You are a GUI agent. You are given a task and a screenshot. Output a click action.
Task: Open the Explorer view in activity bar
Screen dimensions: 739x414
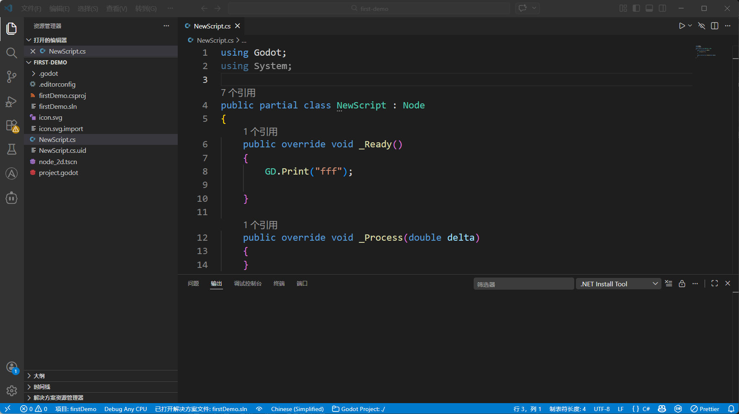pos(12,28)
